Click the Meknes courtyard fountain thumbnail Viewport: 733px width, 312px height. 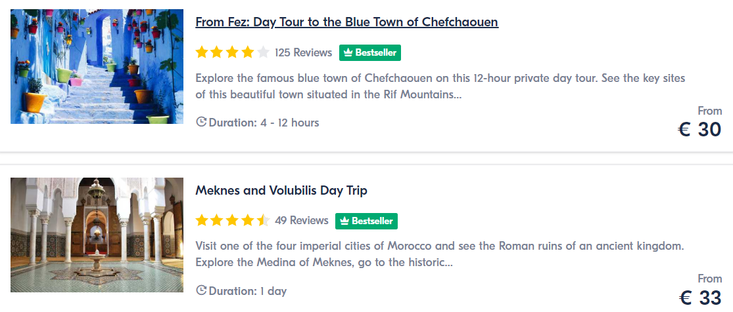(x=97, y=235)
